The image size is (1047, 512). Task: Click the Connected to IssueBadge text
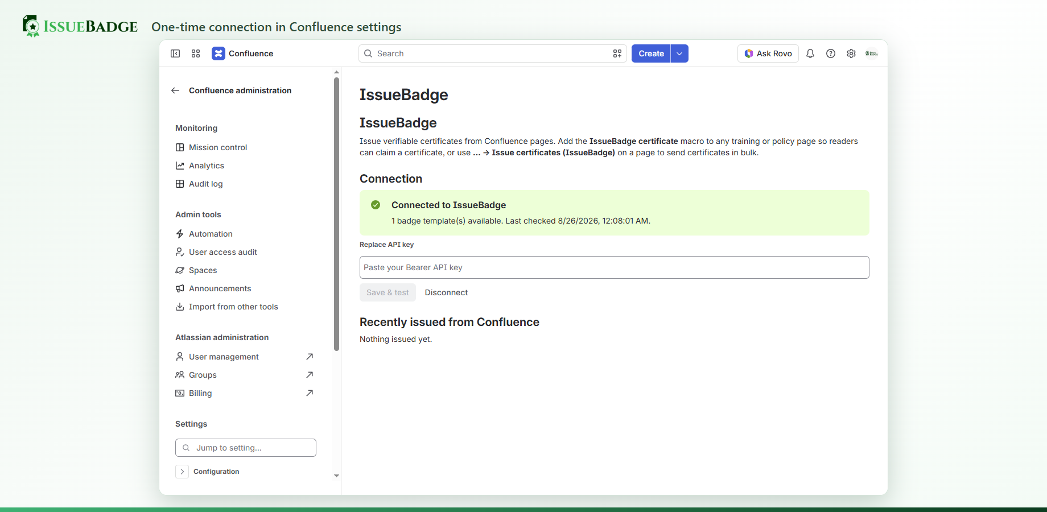tap(448, 205)
